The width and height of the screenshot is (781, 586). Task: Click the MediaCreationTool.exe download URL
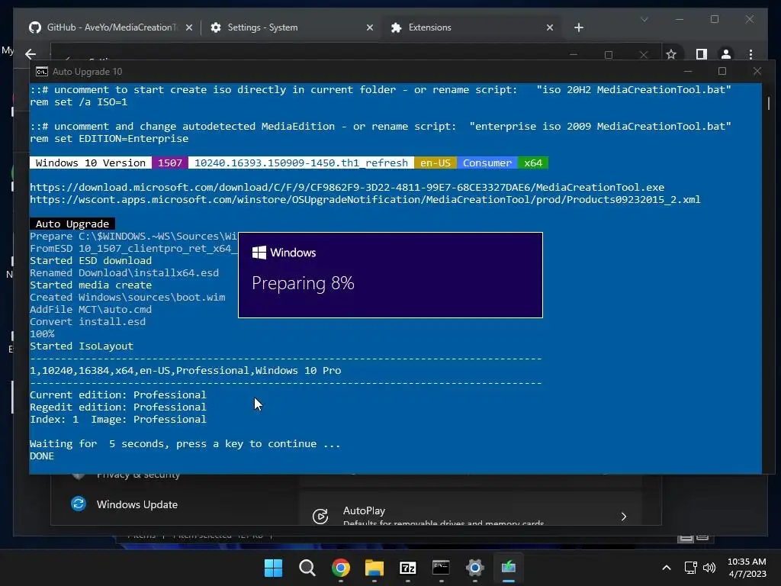click(347, 188)
